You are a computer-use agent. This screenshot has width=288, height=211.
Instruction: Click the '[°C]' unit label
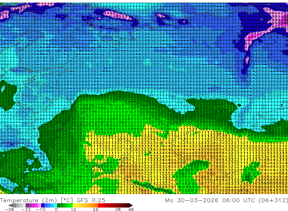(67, 200)
